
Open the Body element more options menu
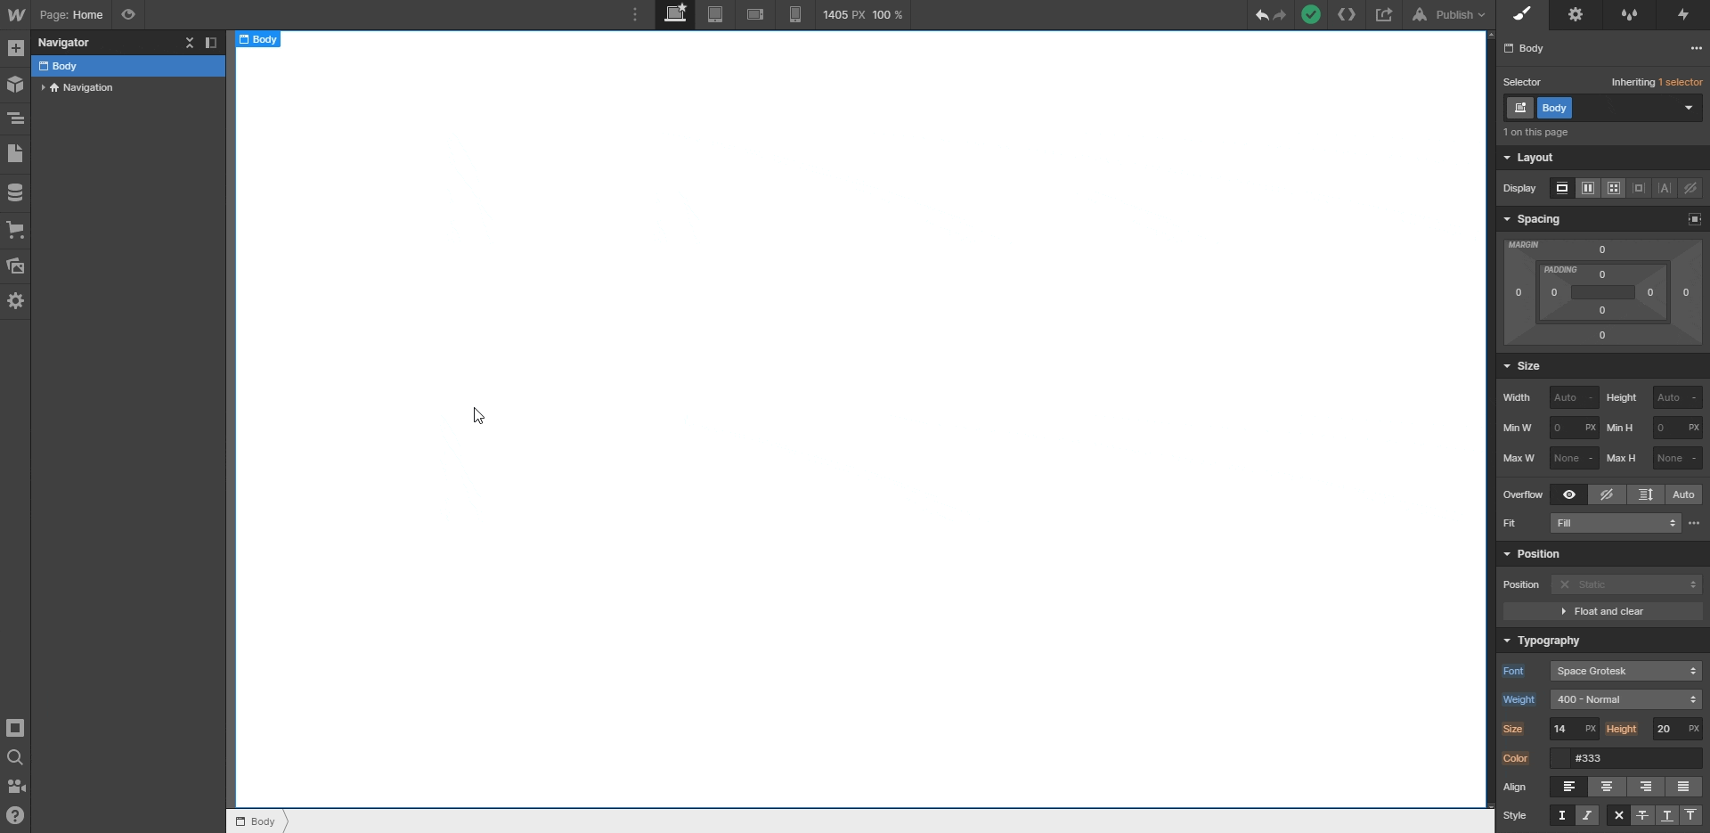[x=1696, y=48]
